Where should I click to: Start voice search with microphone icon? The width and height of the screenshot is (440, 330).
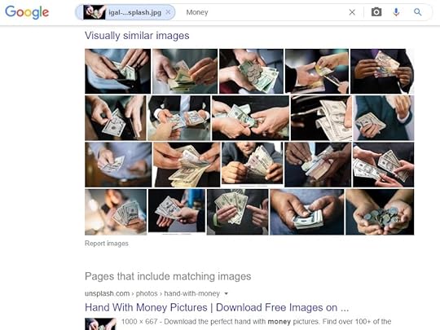click(396, 12)
